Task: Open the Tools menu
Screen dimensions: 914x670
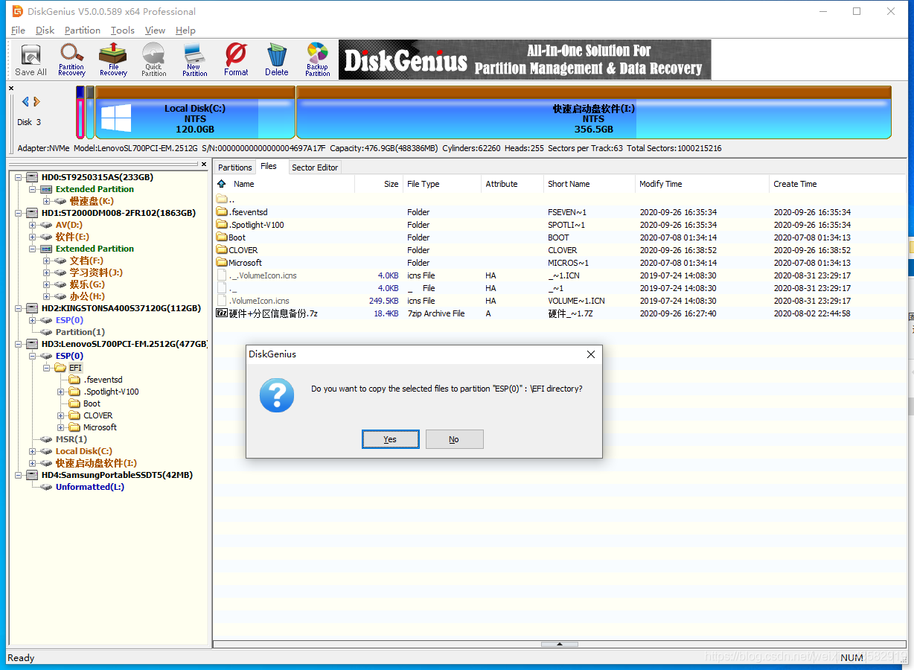Action: (x=123, y=31)
